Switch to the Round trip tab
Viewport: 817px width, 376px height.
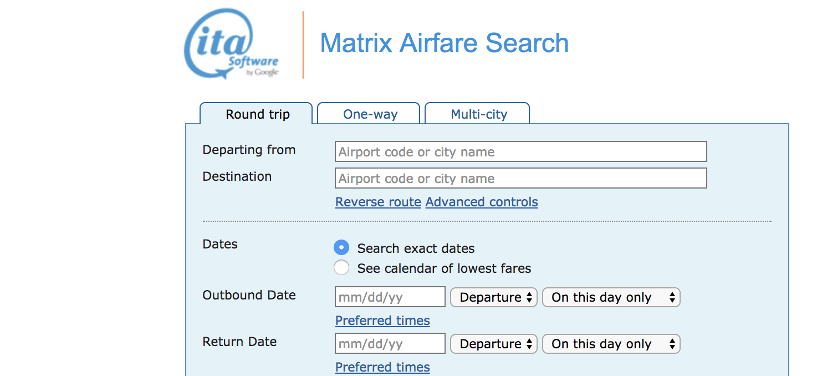(x=257, y=114)
